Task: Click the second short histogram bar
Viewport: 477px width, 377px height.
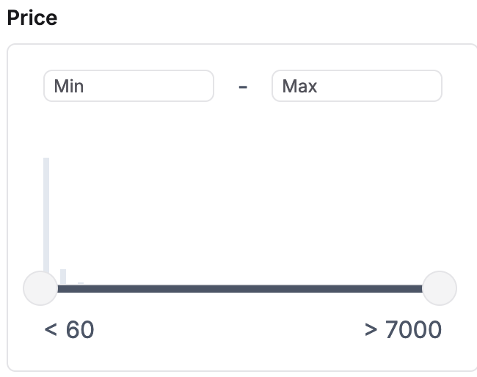Action: pyautogui.click(x=63, y=277)
